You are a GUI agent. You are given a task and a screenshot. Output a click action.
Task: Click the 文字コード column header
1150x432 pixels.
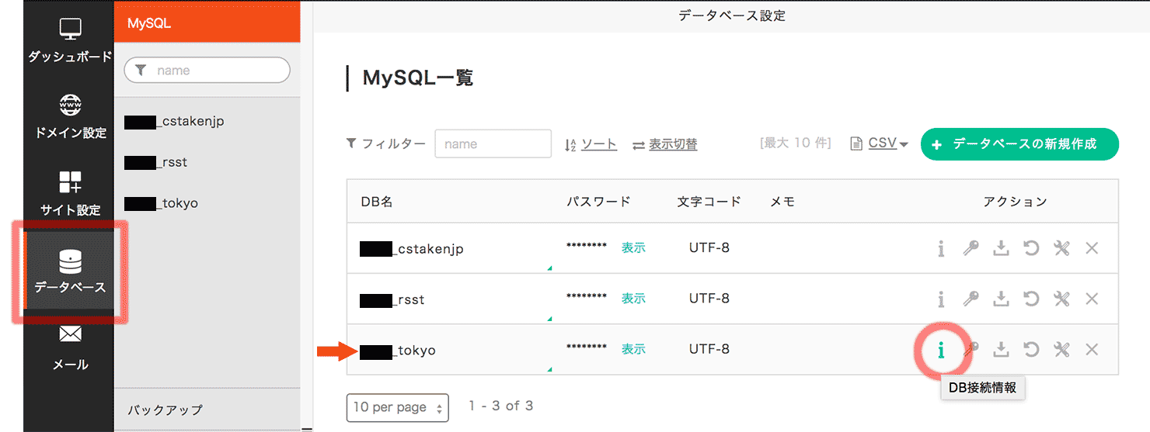point(709,202)
